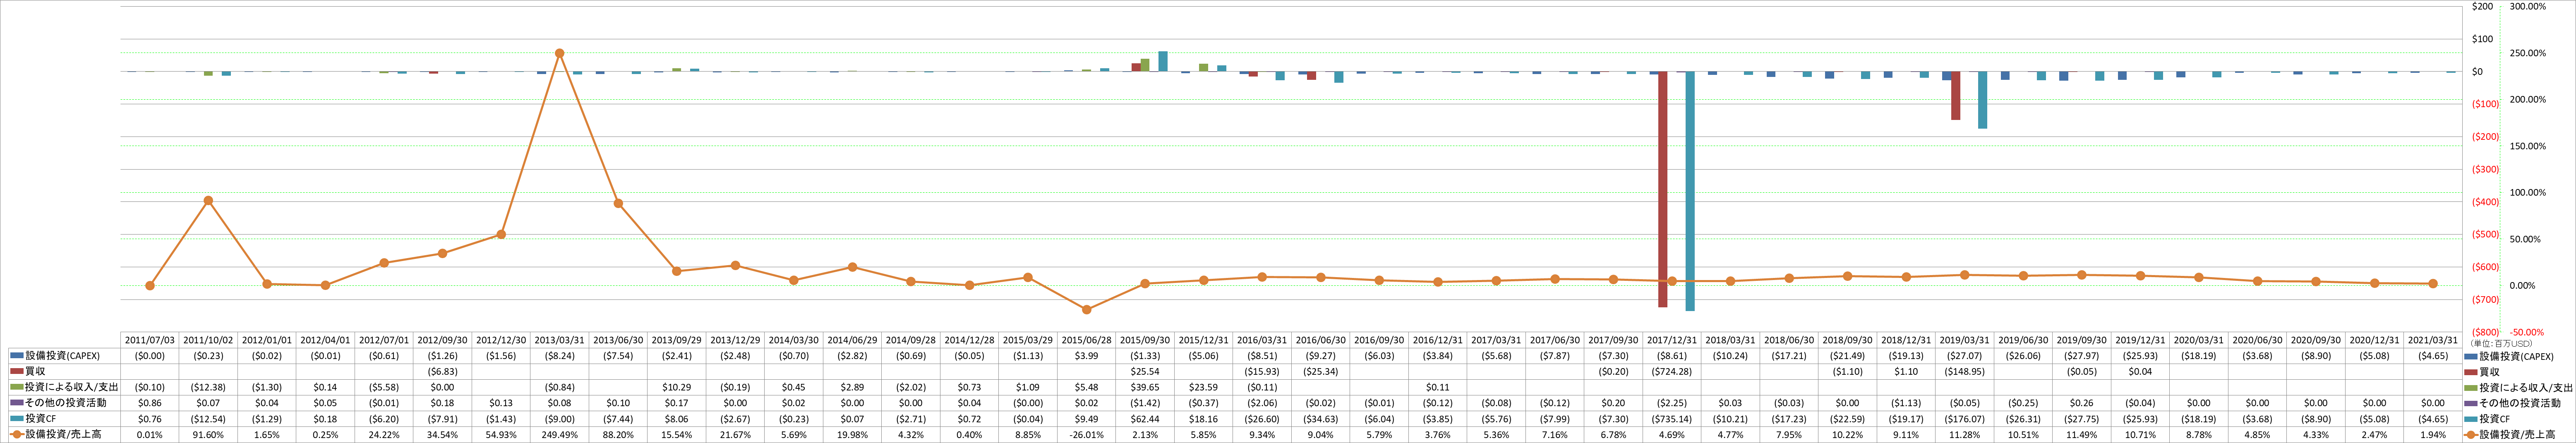Select the 2013/03/31 date column header
2576x443 pixels.
pyautogui.click(x=559, y=340)
